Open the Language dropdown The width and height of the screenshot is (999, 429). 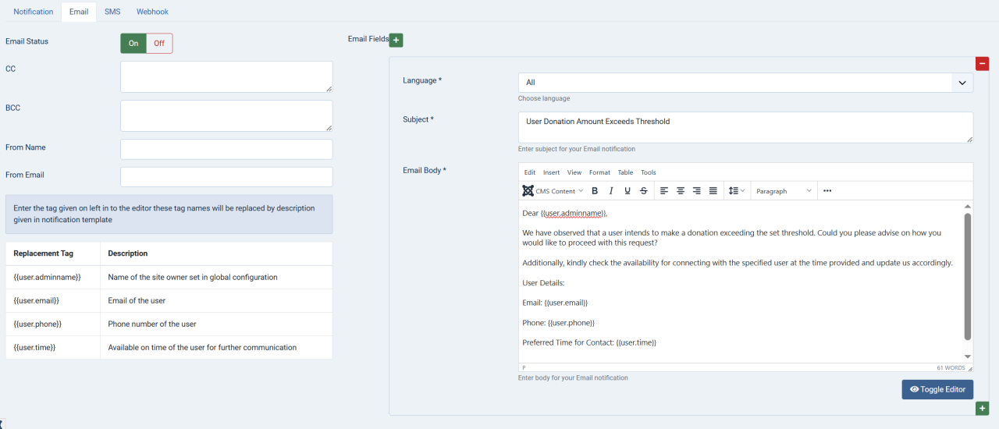(x=745, y=83)
